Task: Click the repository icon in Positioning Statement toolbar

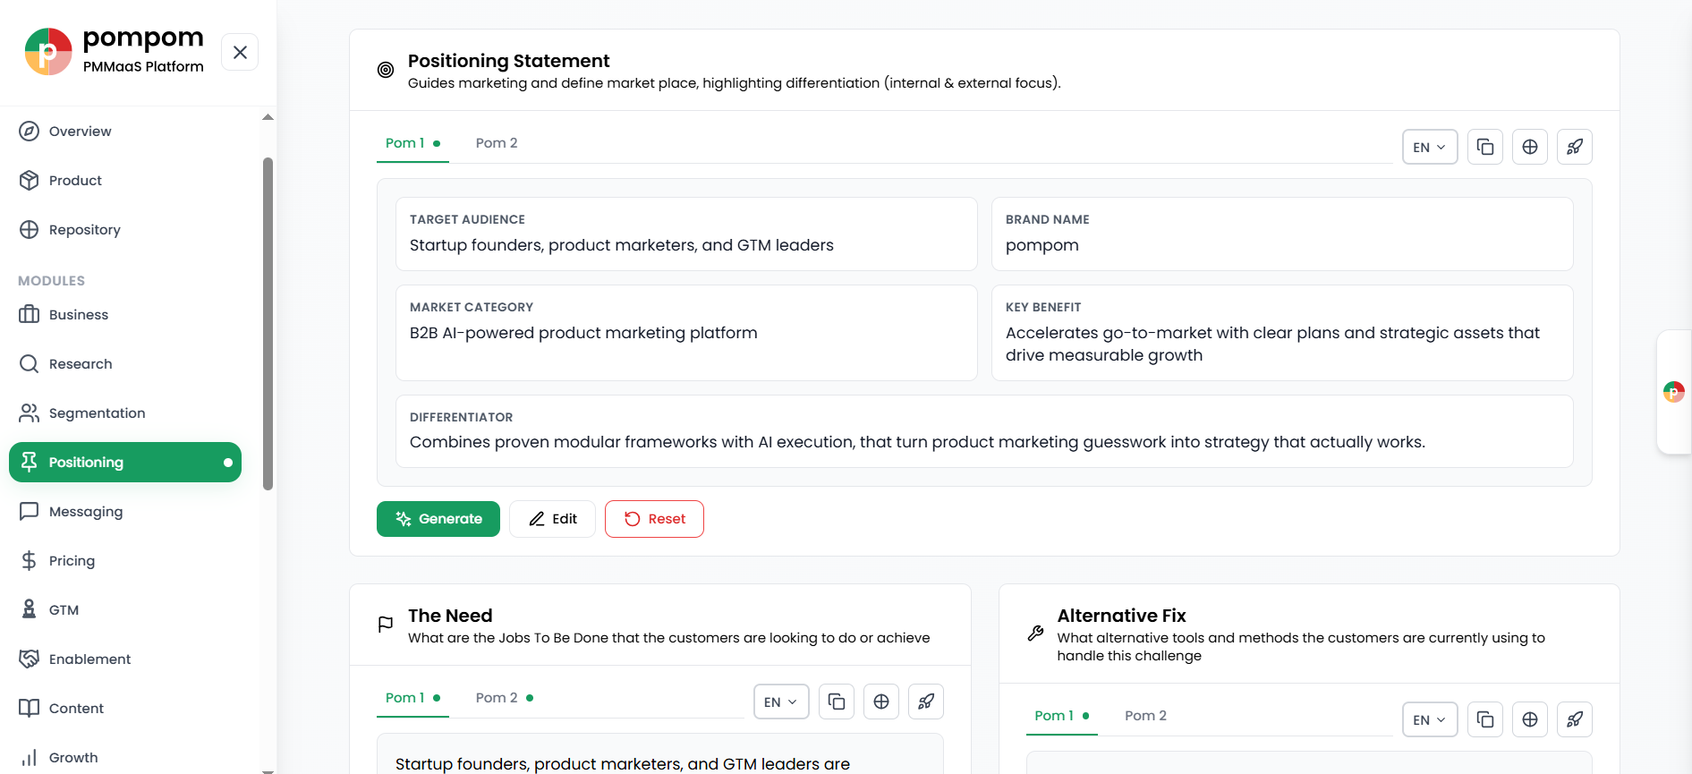Action: [x=1530, y=147]
